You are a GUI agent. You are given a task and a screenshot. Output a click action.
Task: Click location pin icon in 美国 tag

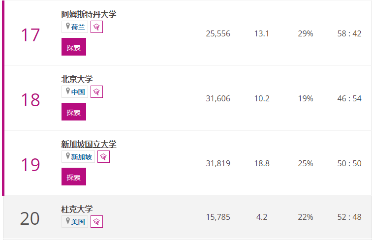click(68, 221)
